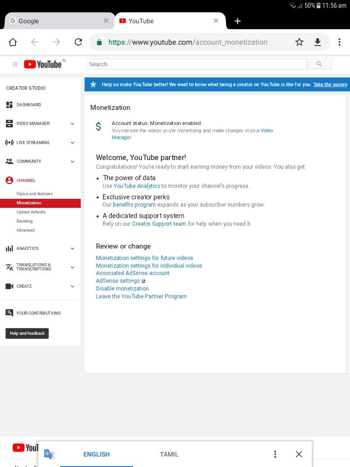
Task: Click the footer YouTube logo
Action: (x=26, y=448)
